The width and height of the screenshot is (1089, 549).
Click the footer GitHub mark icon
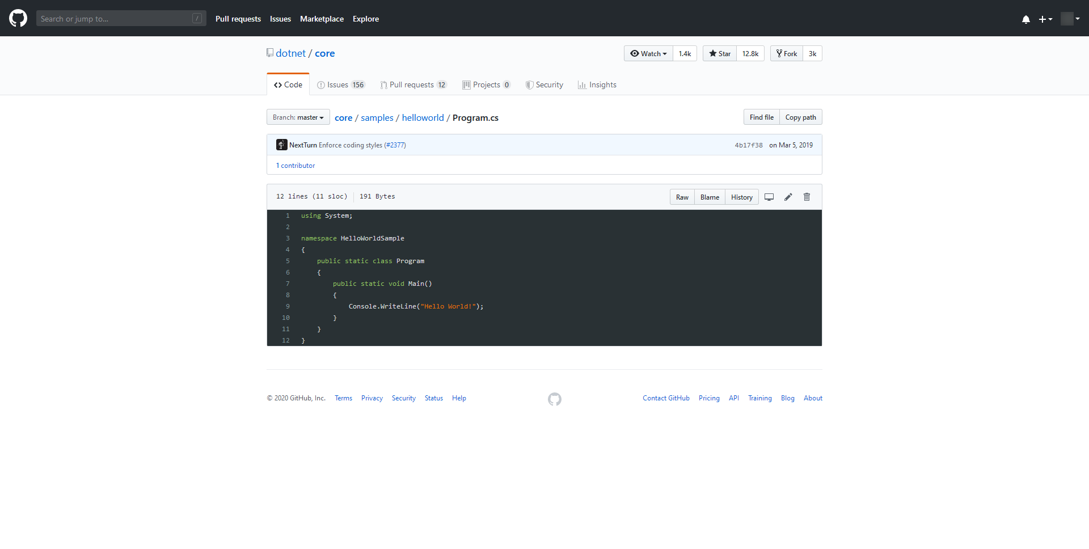pos(555,399)
